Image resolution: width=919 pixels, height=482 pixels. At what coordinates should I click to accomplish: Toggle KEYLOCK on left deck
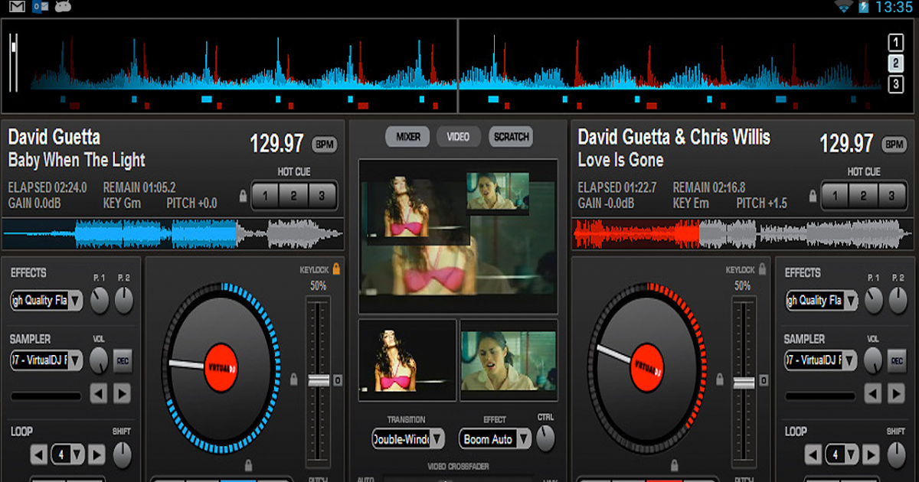pos(336,269)
